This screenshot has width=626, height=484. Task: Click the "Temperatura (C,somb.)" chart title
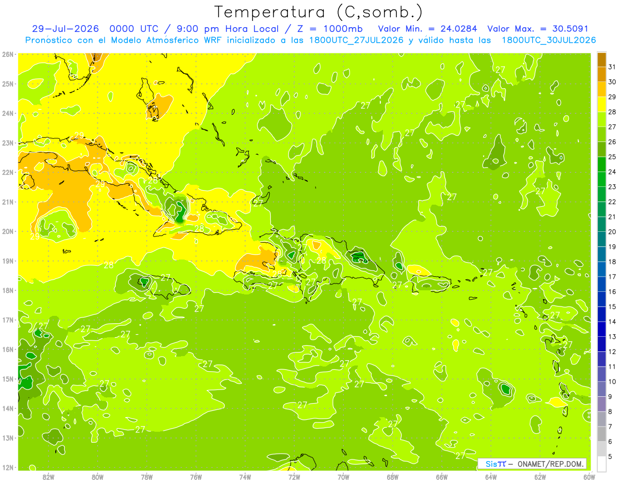pyautogui.click(x=319, y=13)
